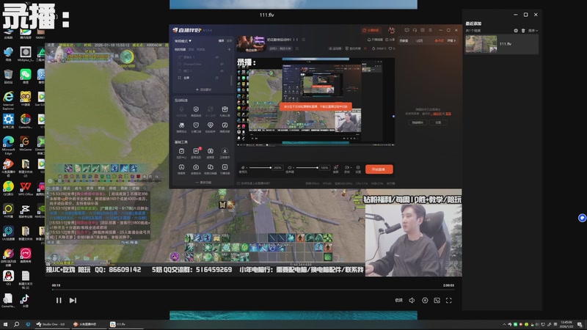Image resolution: width=587 pixels, height=330 pixels.
Task: Adjust the microphone volume slider
Action: [x=260, y=168]
